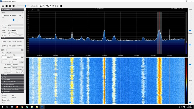Enable the Shift checkbox
The image size is (194, 109).
coord(2,50)
